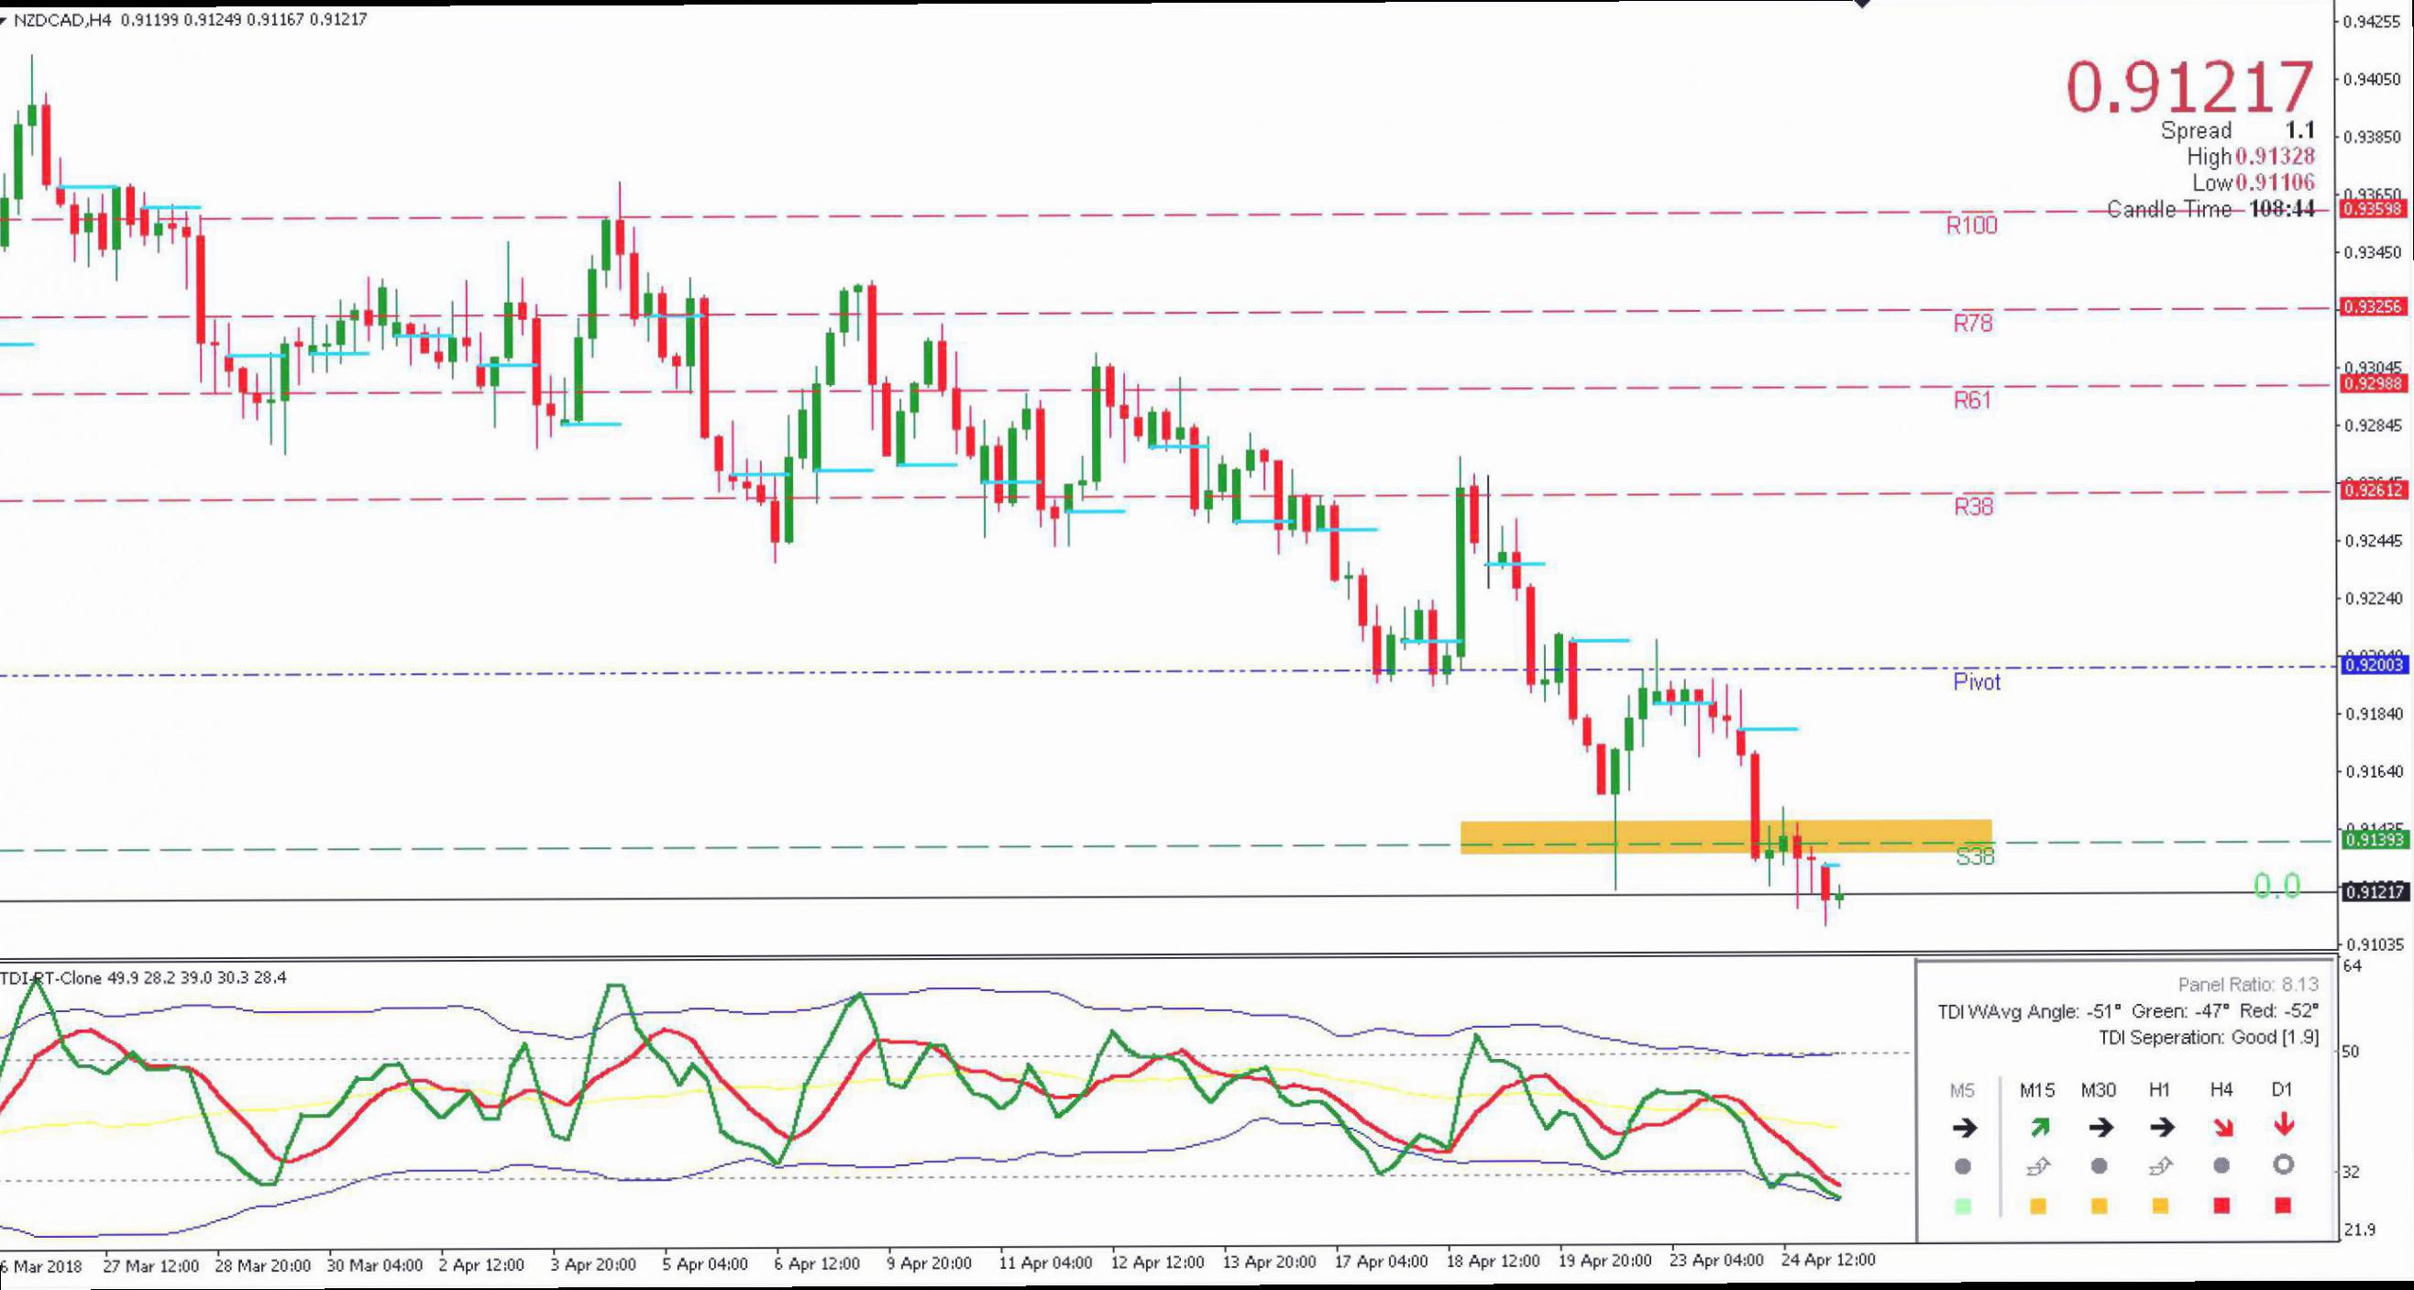Viewport: 2414px width, 1290px height.
Task: Click the M30 black right-pointing trend arrow
Action: pos(2100,1128)
